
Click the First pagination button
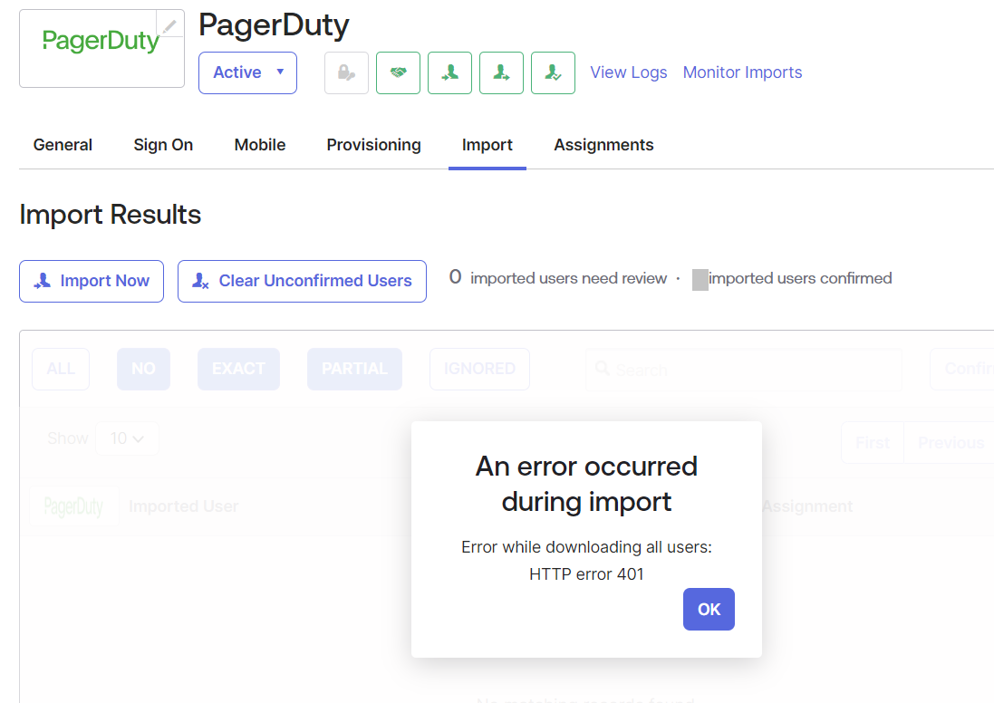(x=873, y=442)
